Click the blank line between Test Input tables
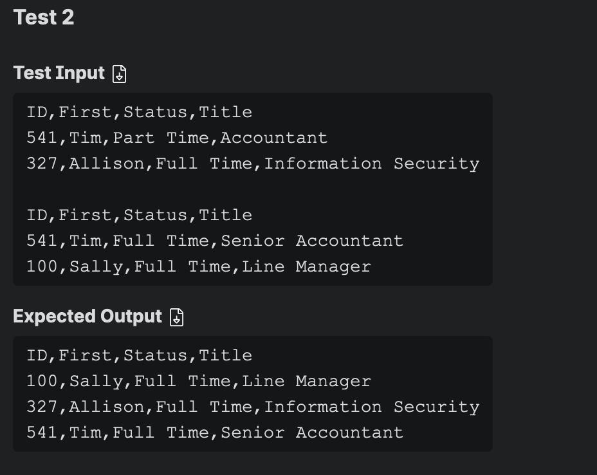This screenshot has width=597, height=475. (253, 189)
